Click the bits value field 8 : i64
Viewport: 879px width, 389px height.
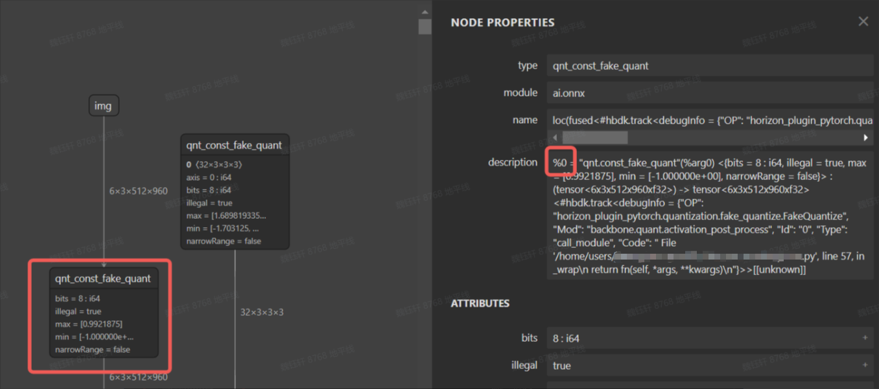(703, 339)
